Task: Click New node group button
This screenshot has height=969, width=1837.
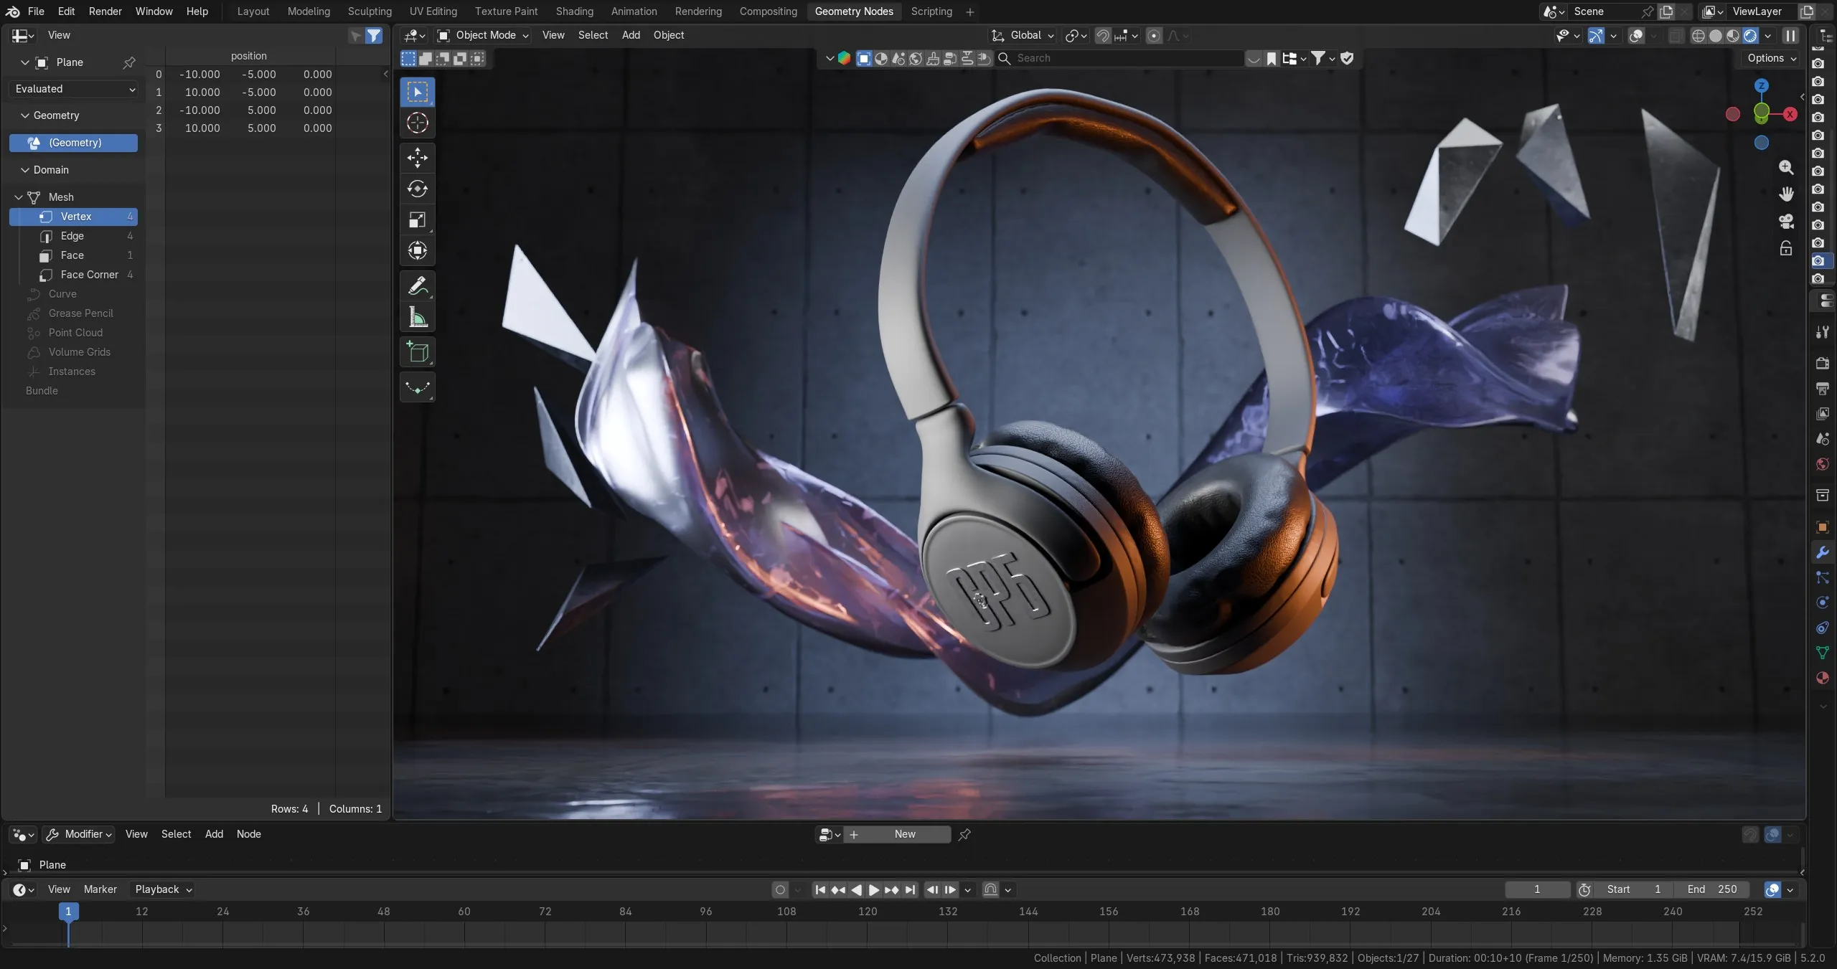Action: click(898, 834)
